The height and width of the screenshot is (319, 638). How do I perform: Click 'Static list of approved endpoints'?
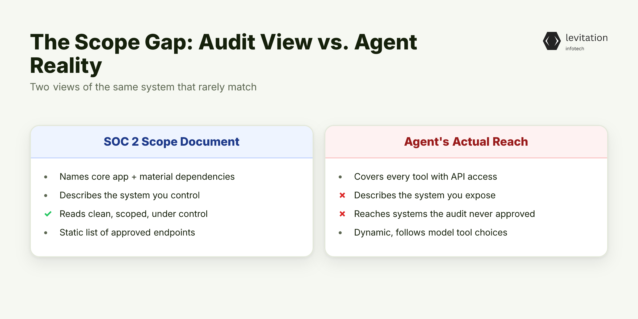coord(127,233)
